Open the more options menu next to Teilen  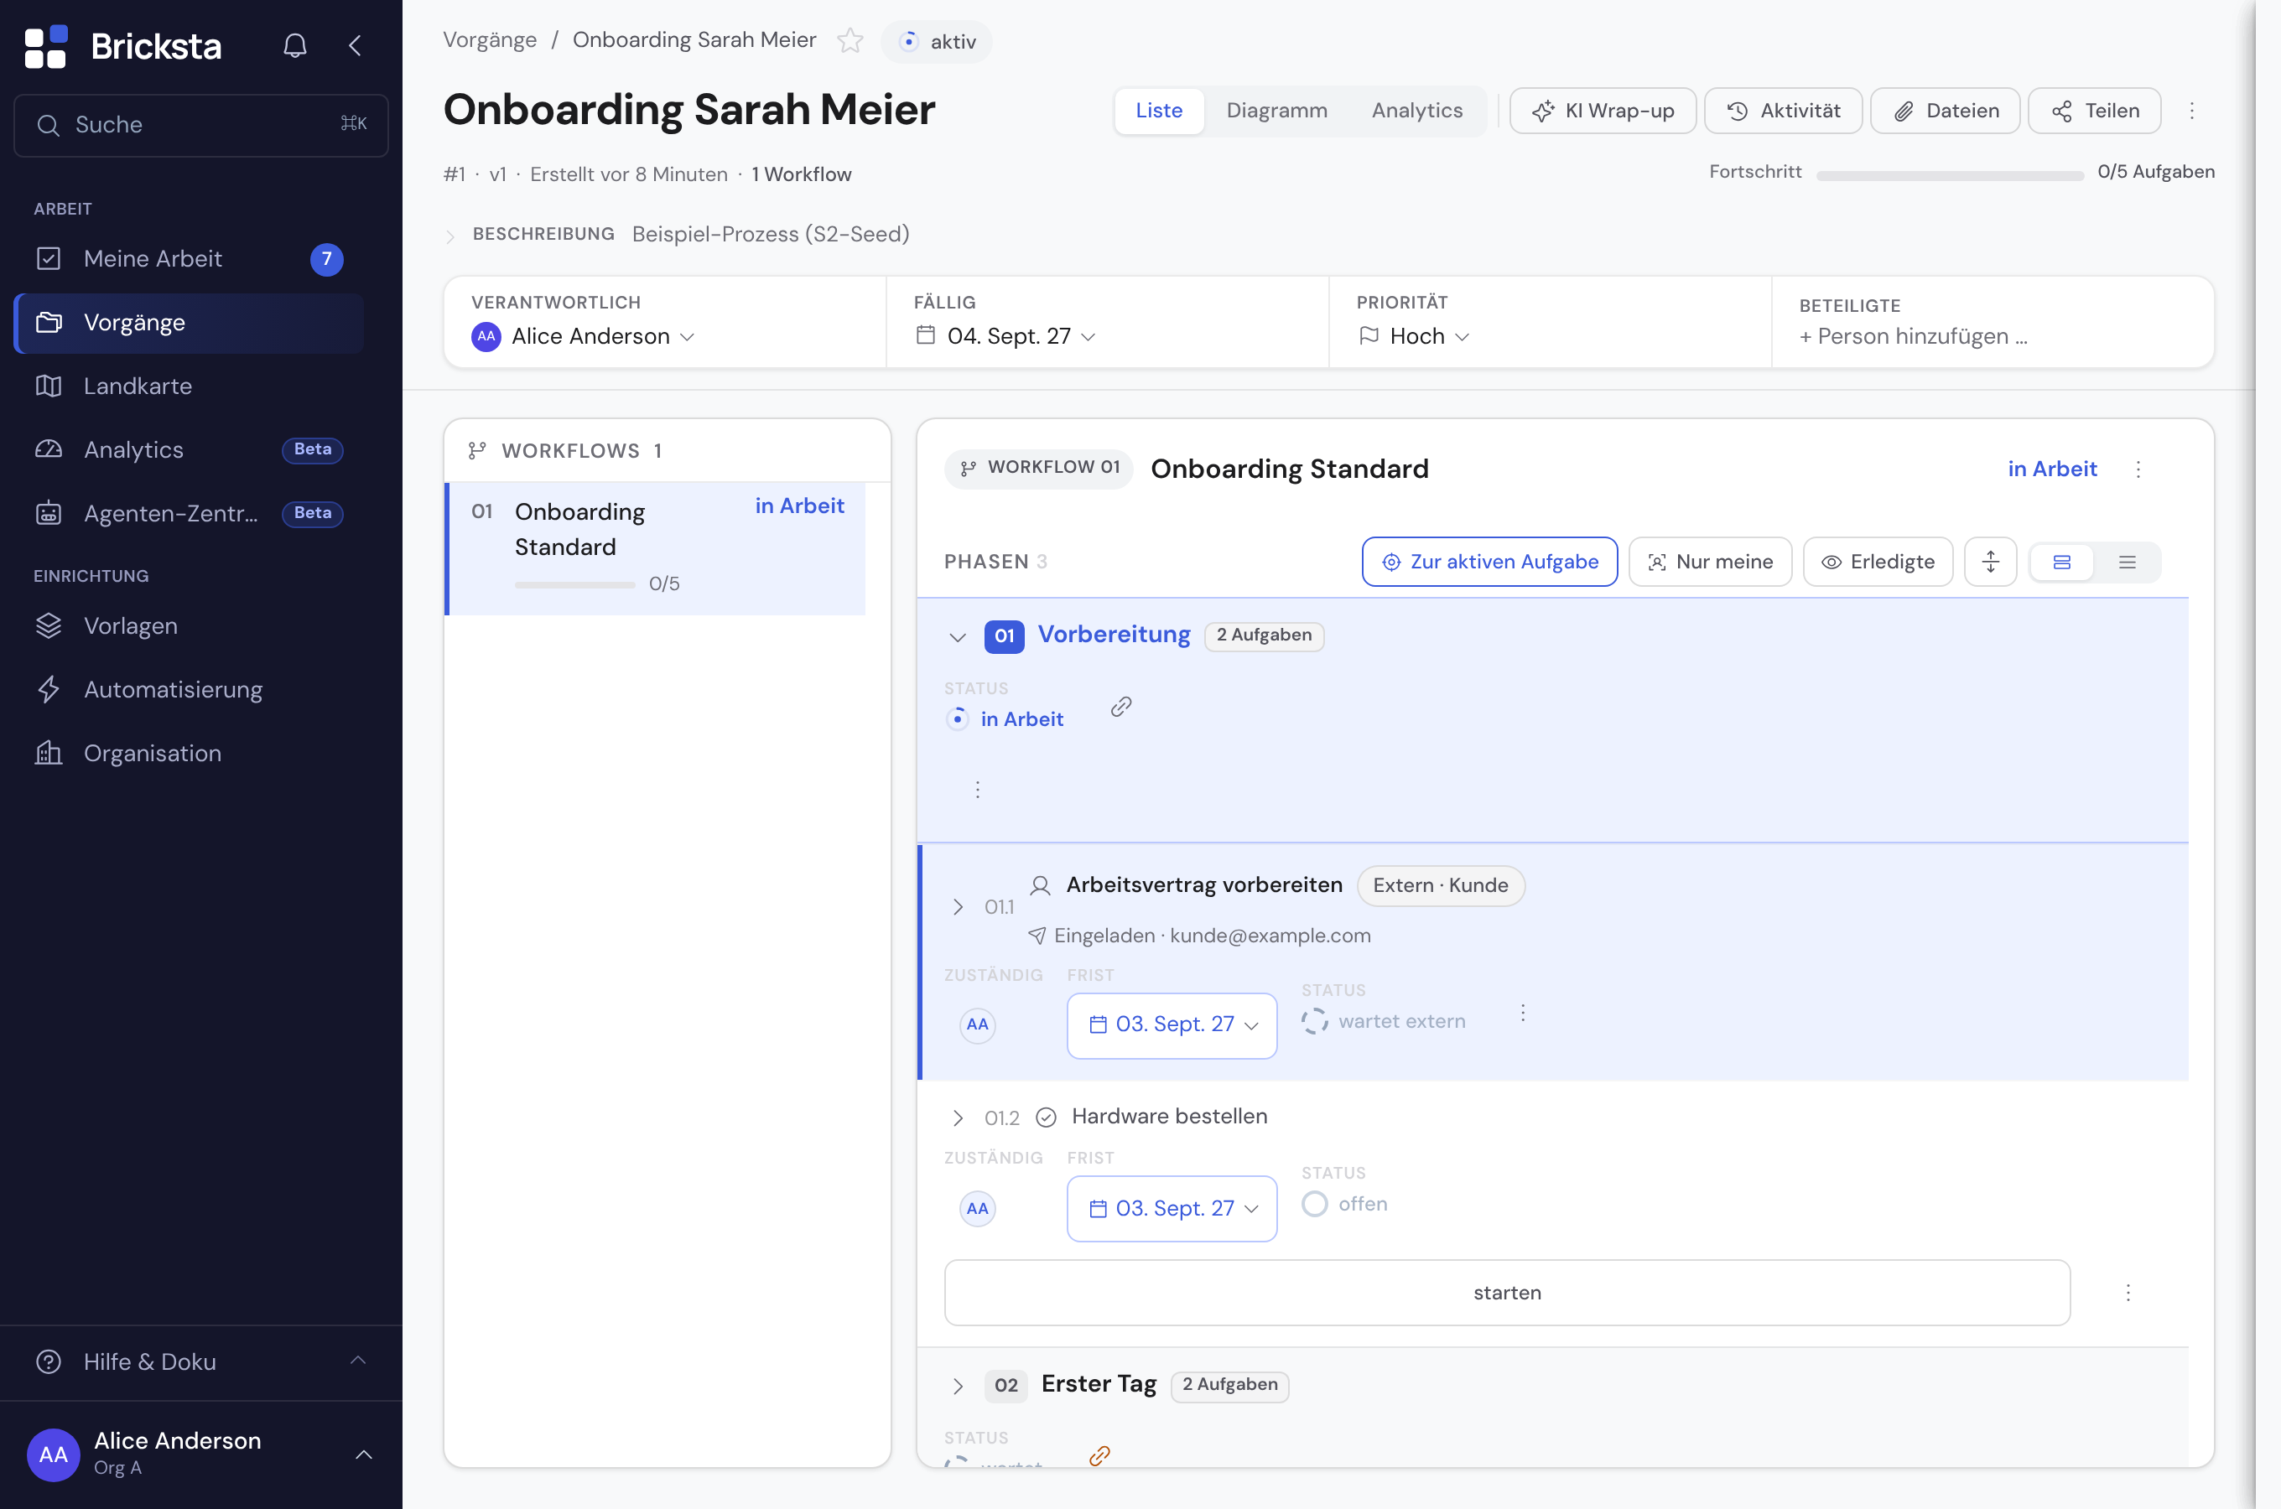pos(2191,111)
